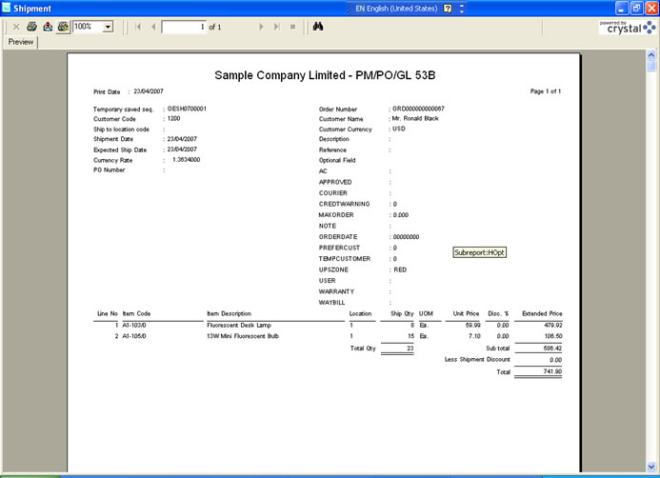Select the Preview tab
This screenshot has height=478, width=660.
[x=21, y=42]
